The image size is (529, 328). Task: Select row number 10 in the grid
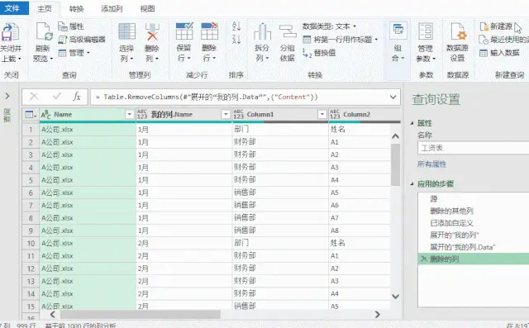pos(31,244)
